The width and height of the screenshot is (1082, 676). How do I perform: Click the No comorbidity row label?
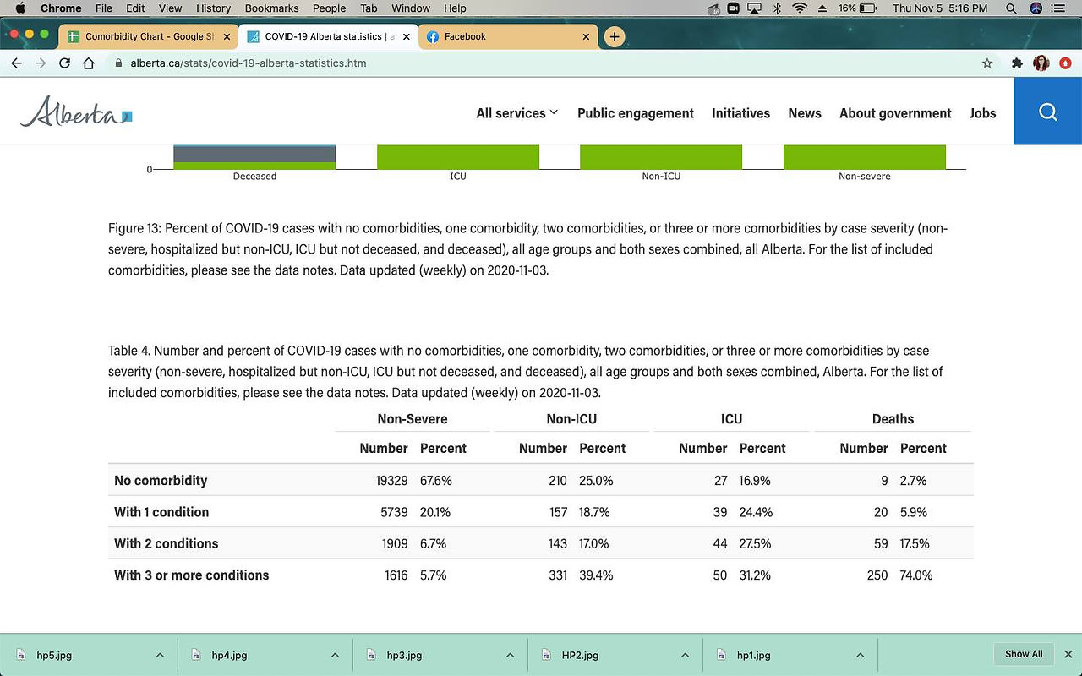(161, 481)
